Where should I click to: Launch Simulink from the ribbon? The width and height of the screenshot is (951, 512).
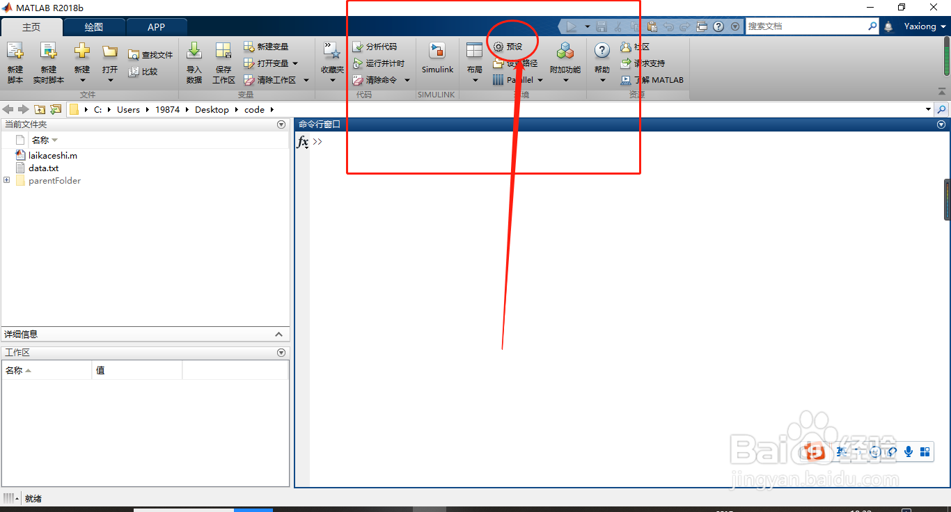[437, 58]
